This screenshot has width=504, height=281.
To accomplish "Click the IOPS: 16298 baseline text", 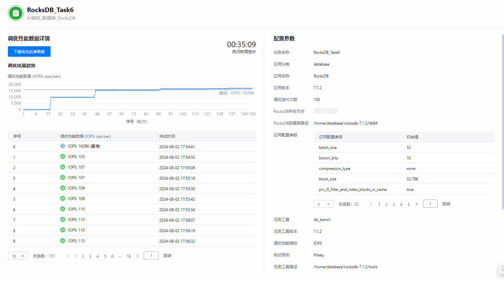I will [84, 146].
